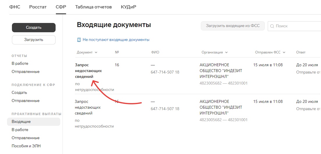The image size is (321, 154).
Task: Open the bold 'Запрос недостающих сведений' document
Action: (x=88, y=71)
